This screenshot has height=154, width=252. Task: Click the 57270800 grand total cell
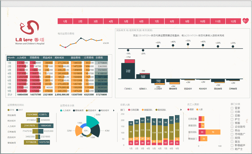[101, 94]
